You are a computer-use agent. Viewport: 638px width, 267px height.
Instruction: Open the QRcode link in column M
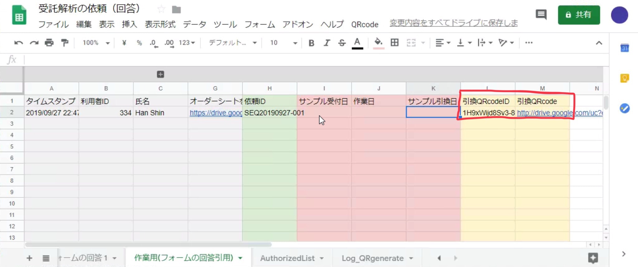559,113
